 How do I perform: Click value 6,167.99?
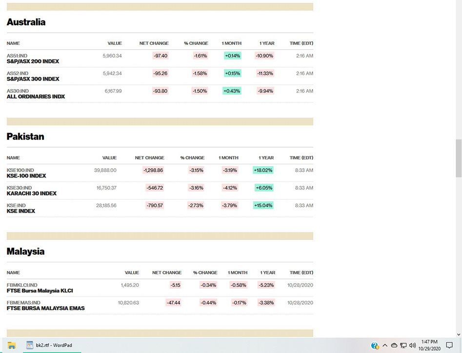pyautogui.click(x=113, y=91)
